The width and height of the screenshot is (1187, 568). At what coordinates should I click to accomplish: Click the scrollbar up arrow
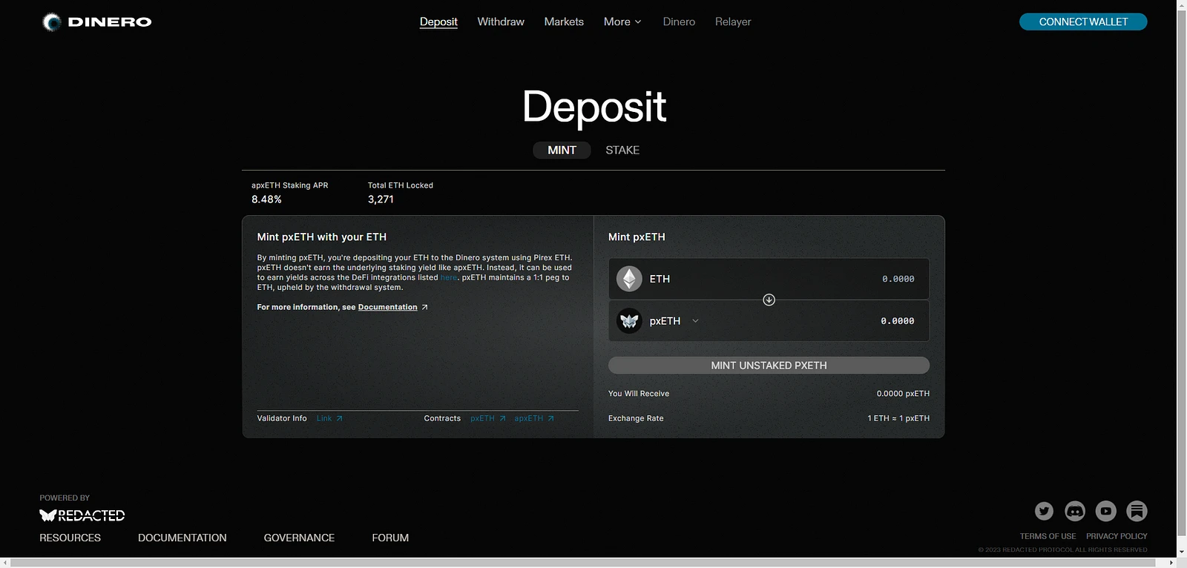click(1181, 5)
